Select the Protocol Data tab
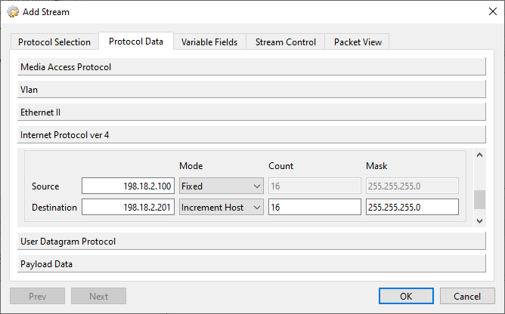 pos(136,42)
